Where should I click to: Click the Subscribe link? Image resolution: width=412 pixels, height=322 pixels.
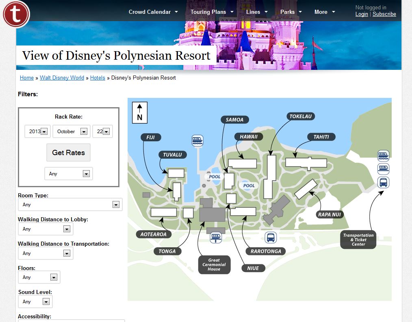click(x=384, y=14)
